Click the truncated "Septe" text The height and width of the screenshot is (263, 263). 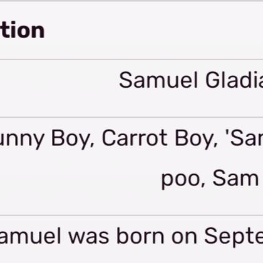234,237
